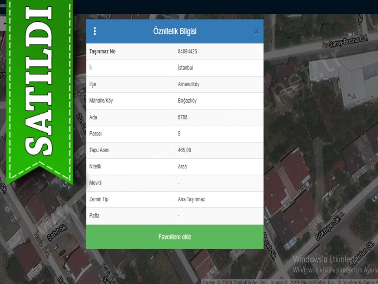This screenshot has height=284, width=378.
Task: Click the Öznitelik Bilgisi title text
Action: click(174, 32)
